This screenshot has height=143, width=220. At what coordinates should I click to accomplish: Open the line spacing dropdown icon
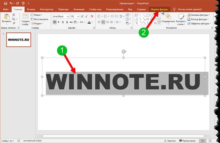point(121,16)
